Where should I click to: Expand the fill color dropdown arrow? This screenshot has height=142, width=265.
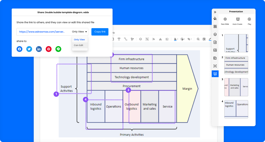point(178,39)
